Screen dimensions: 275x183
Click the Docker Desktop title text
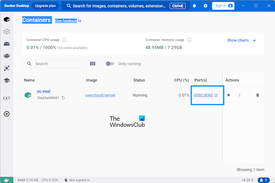pyautogui.click(x=16, y=6)
